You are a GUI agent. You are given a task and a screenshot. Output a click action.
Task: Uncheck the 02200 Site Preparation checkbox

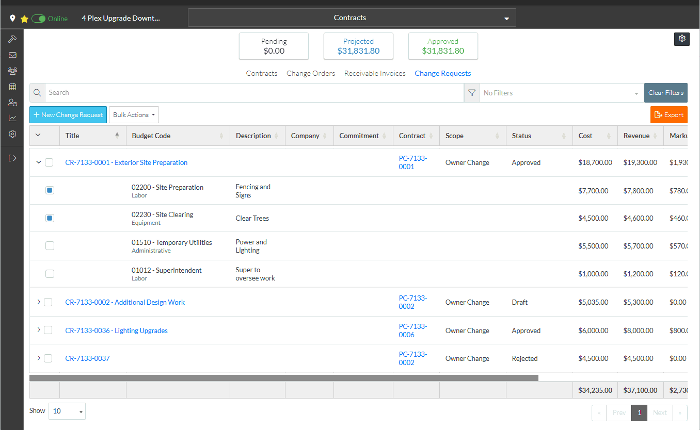50,190
